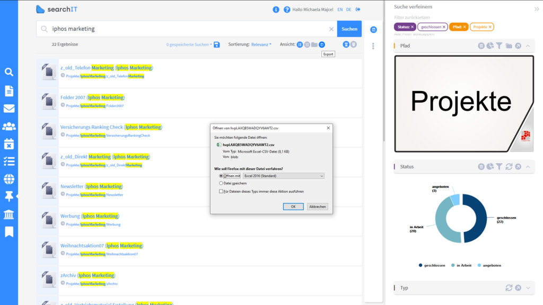
Task: Collapse the Status facet with chevron
Action: tap(528, 167)
